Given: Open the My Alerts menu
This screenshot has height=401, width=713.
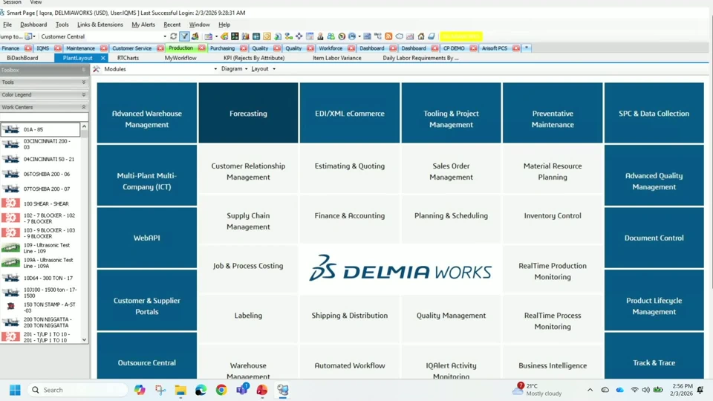Looking at the screenshot, I should tap(143, 25).
